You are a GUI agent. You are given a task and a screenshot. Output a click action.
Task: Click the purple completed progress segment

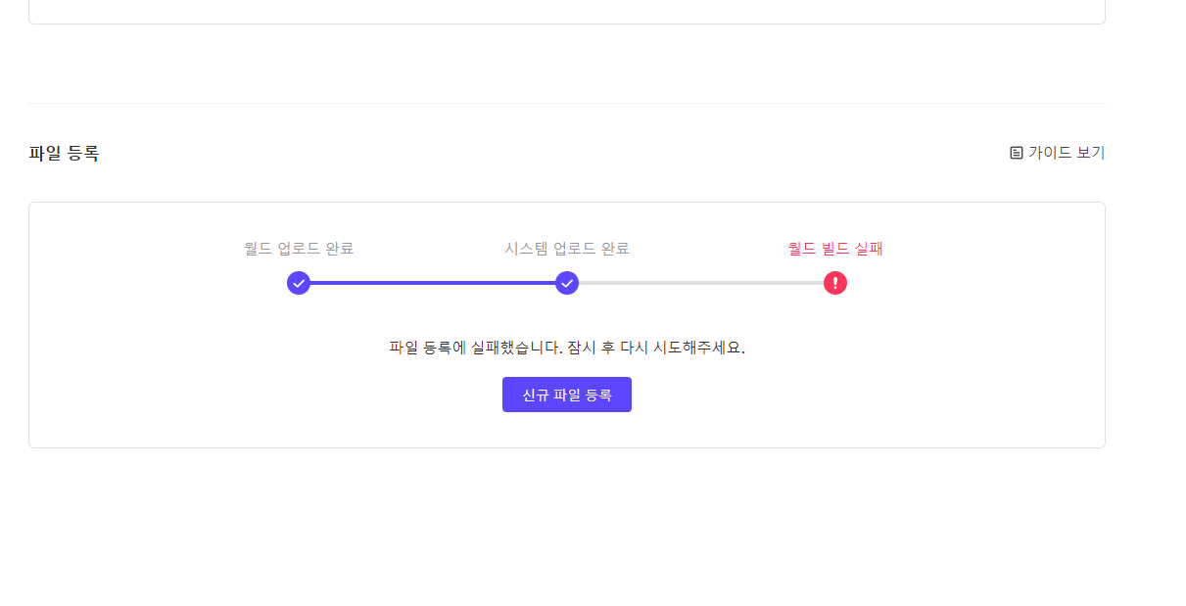tap(431, 283)
